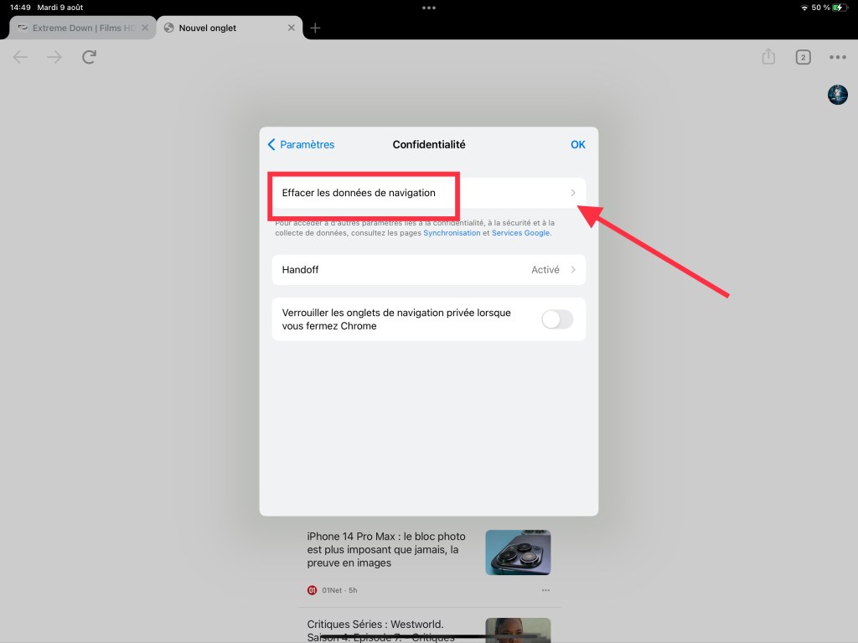The height and width of the screenshot is (643, 858).
Task: Tap the profile avatar picture
Action: coord(837,95)
